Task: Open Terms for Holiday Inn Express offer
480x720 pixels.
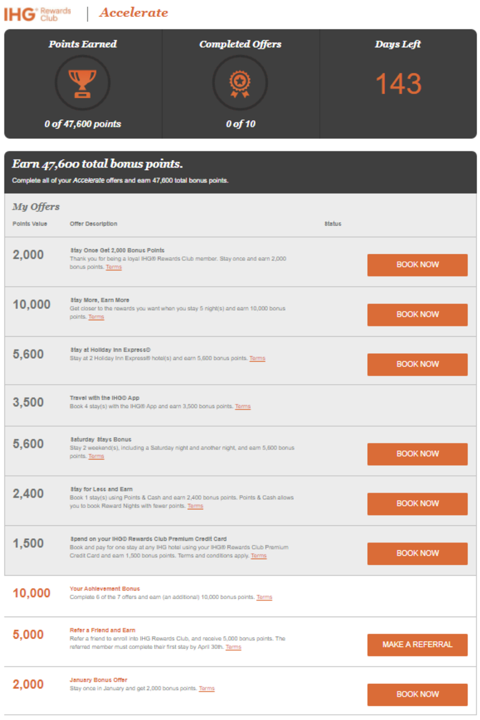Action: pyautogui.click(x=258, y=358)
